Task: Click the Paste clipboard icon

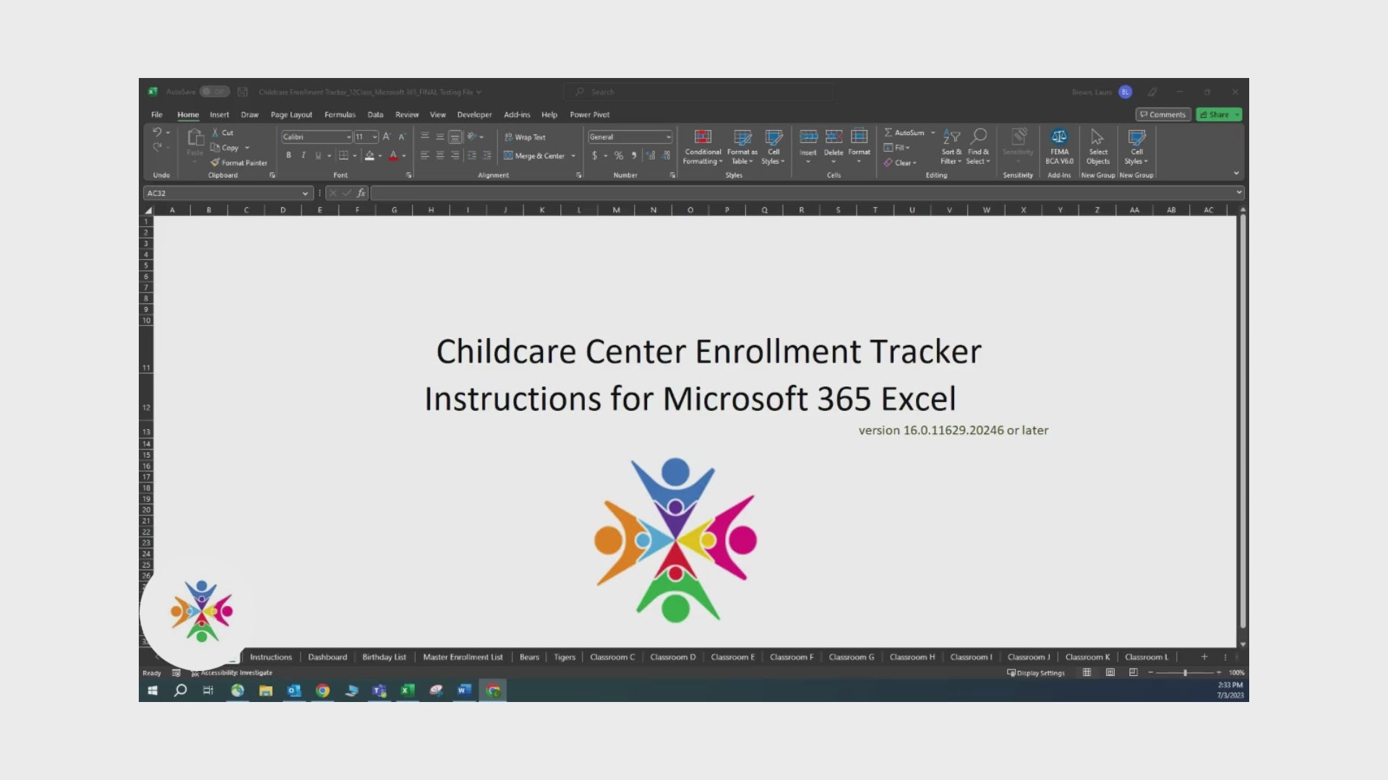Action: 195,137
